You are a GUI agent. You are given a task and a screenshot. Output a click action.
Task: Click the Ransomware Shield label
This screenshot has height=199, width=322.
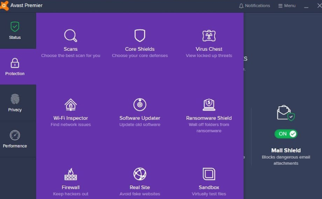point(209,118)
